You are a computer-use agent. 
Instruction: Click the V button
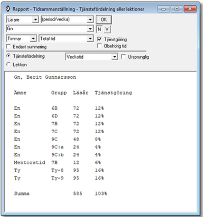click(x=107, y=29)
